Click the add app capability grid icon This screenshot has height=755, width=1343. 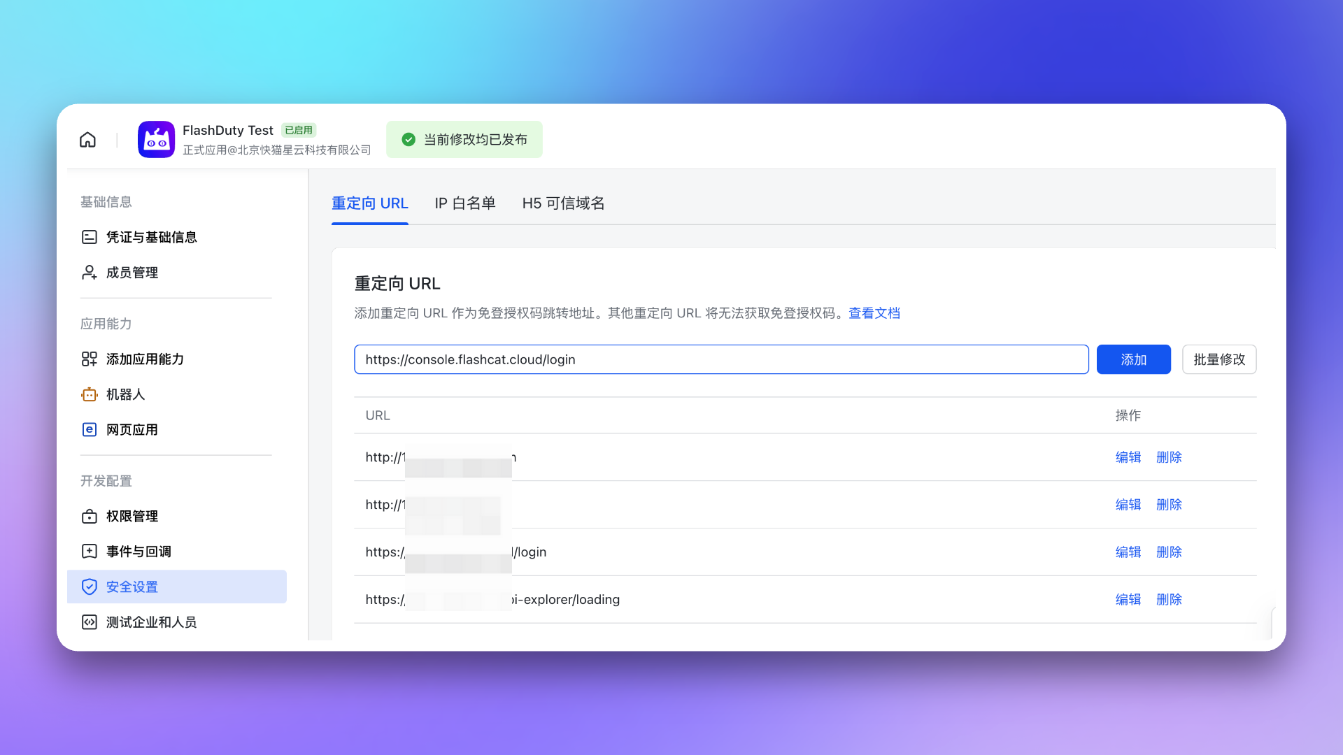coord(90,359)
